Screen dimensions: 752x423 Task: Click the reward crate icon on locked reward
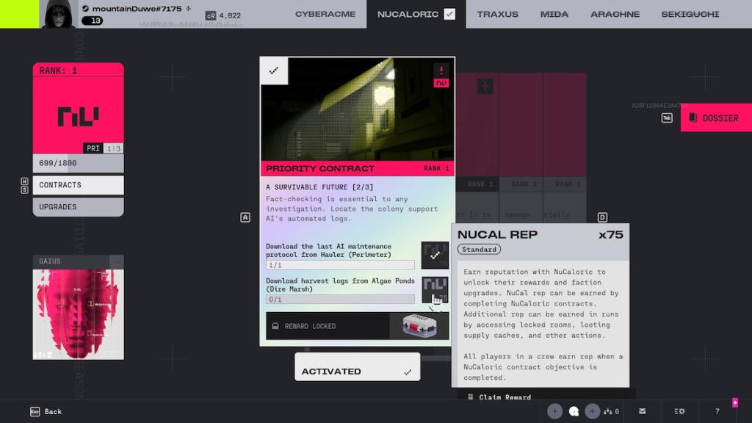419,326
